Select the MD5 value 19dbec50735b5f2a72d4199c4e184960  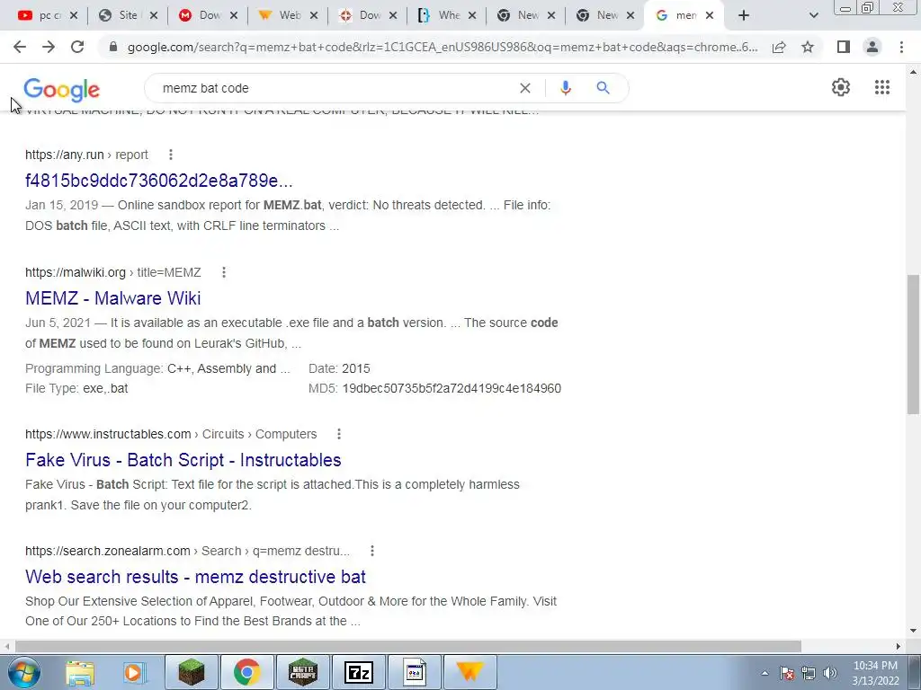point(452,388)
